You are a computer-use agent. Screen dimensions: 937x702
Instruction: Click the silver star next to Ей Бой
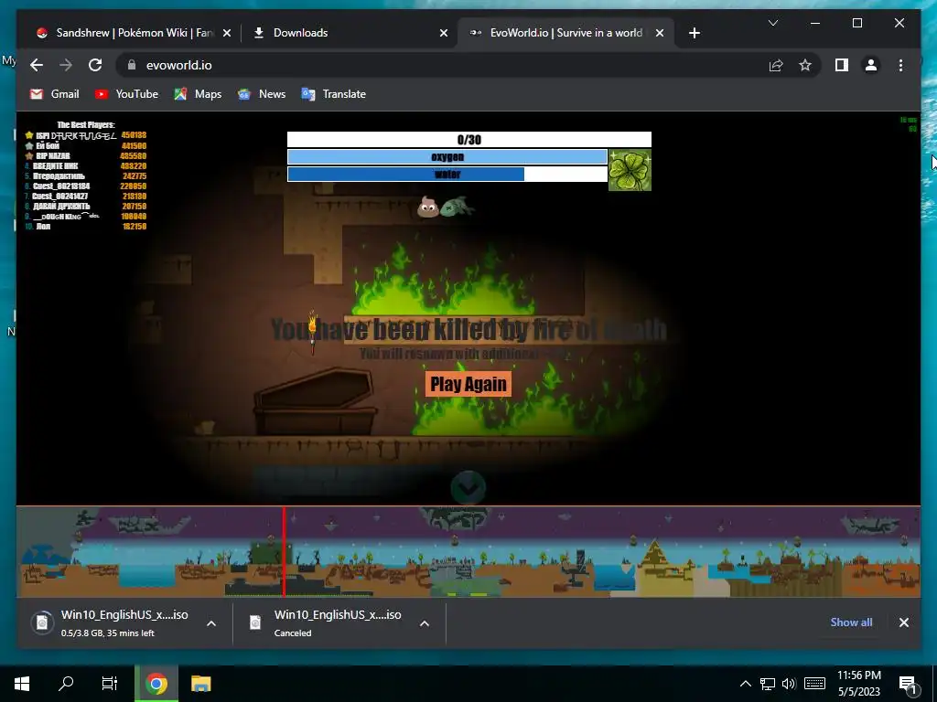[28, 145]
